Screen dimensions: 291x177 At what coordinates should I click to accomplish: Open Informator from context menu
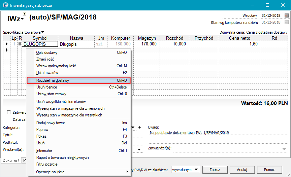point(79,151)
